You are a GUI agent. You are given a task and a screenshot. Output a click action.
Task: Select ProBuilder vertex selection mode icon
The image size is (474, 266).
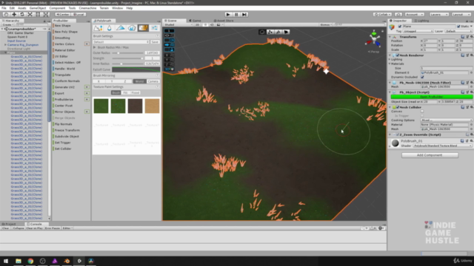270,32
